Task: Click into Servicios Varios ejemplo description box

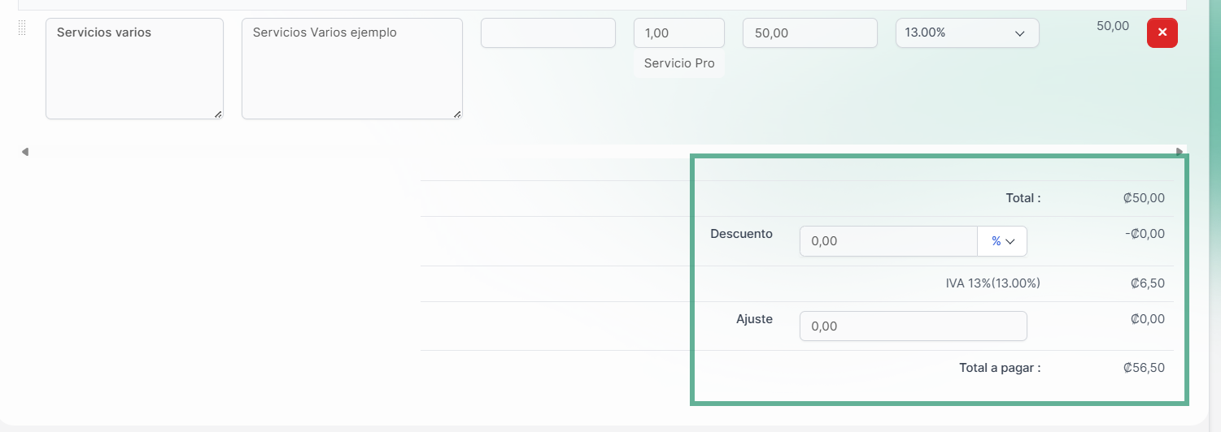Action: (x=352, y=68)
